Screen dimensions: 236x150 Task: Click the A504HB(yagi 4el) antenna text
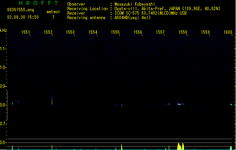(x=132, y=18)
